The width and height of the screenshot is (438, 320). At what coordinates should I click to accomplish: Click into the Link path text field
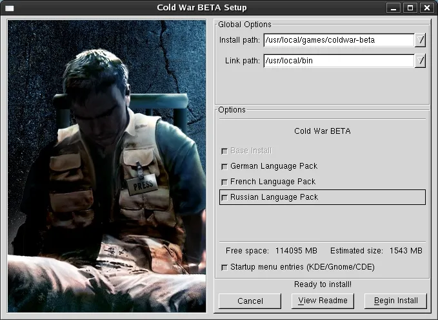[x=339, y=61]
